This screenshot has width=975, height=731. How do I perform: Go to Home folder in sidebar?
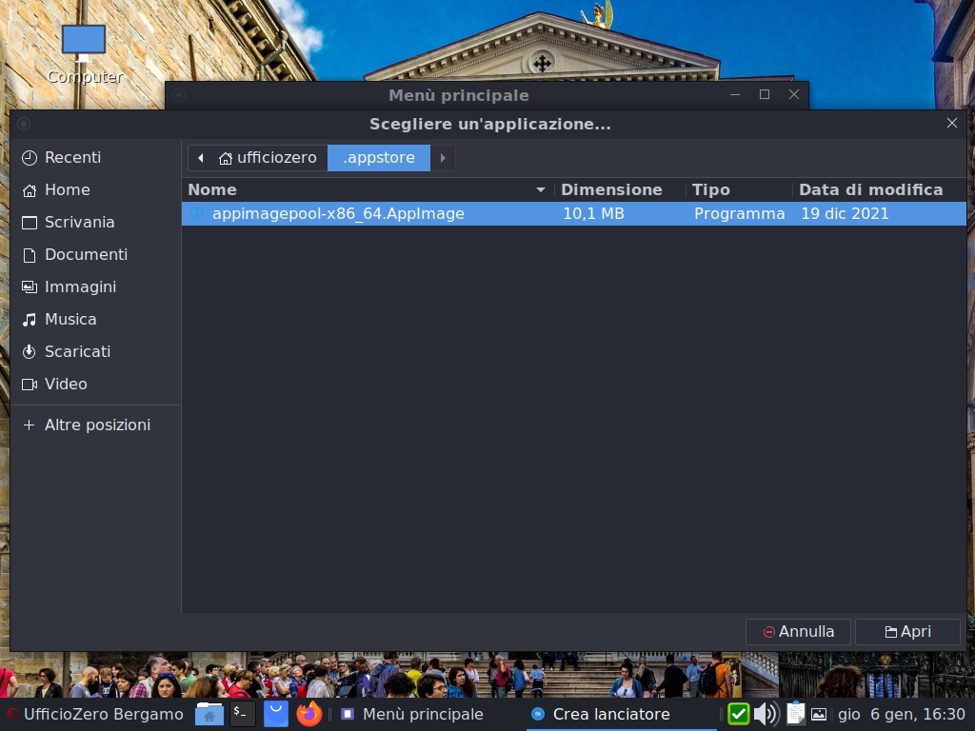67,190
